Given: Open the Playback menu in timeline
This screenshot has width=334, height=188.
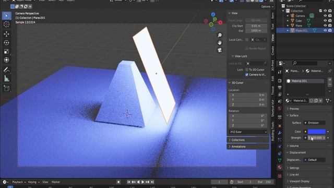Looking at the screenshot, I should tap(19, 182).
